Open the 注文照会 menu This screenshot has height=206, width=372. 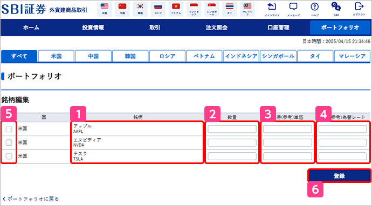pyautogui.click(x=217, y=27)
